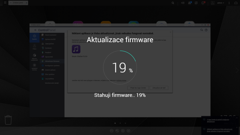Viewport: 240px width, 135px height.
Task: Select the Ovládací panel taskbar tab
Action: [18, 3]
